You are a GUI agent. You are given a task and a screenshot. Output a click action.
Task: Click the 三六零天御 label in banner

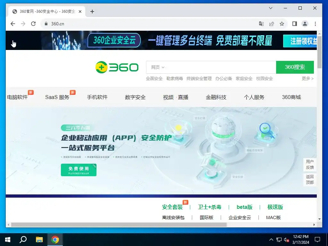click(x=77, y=127)
